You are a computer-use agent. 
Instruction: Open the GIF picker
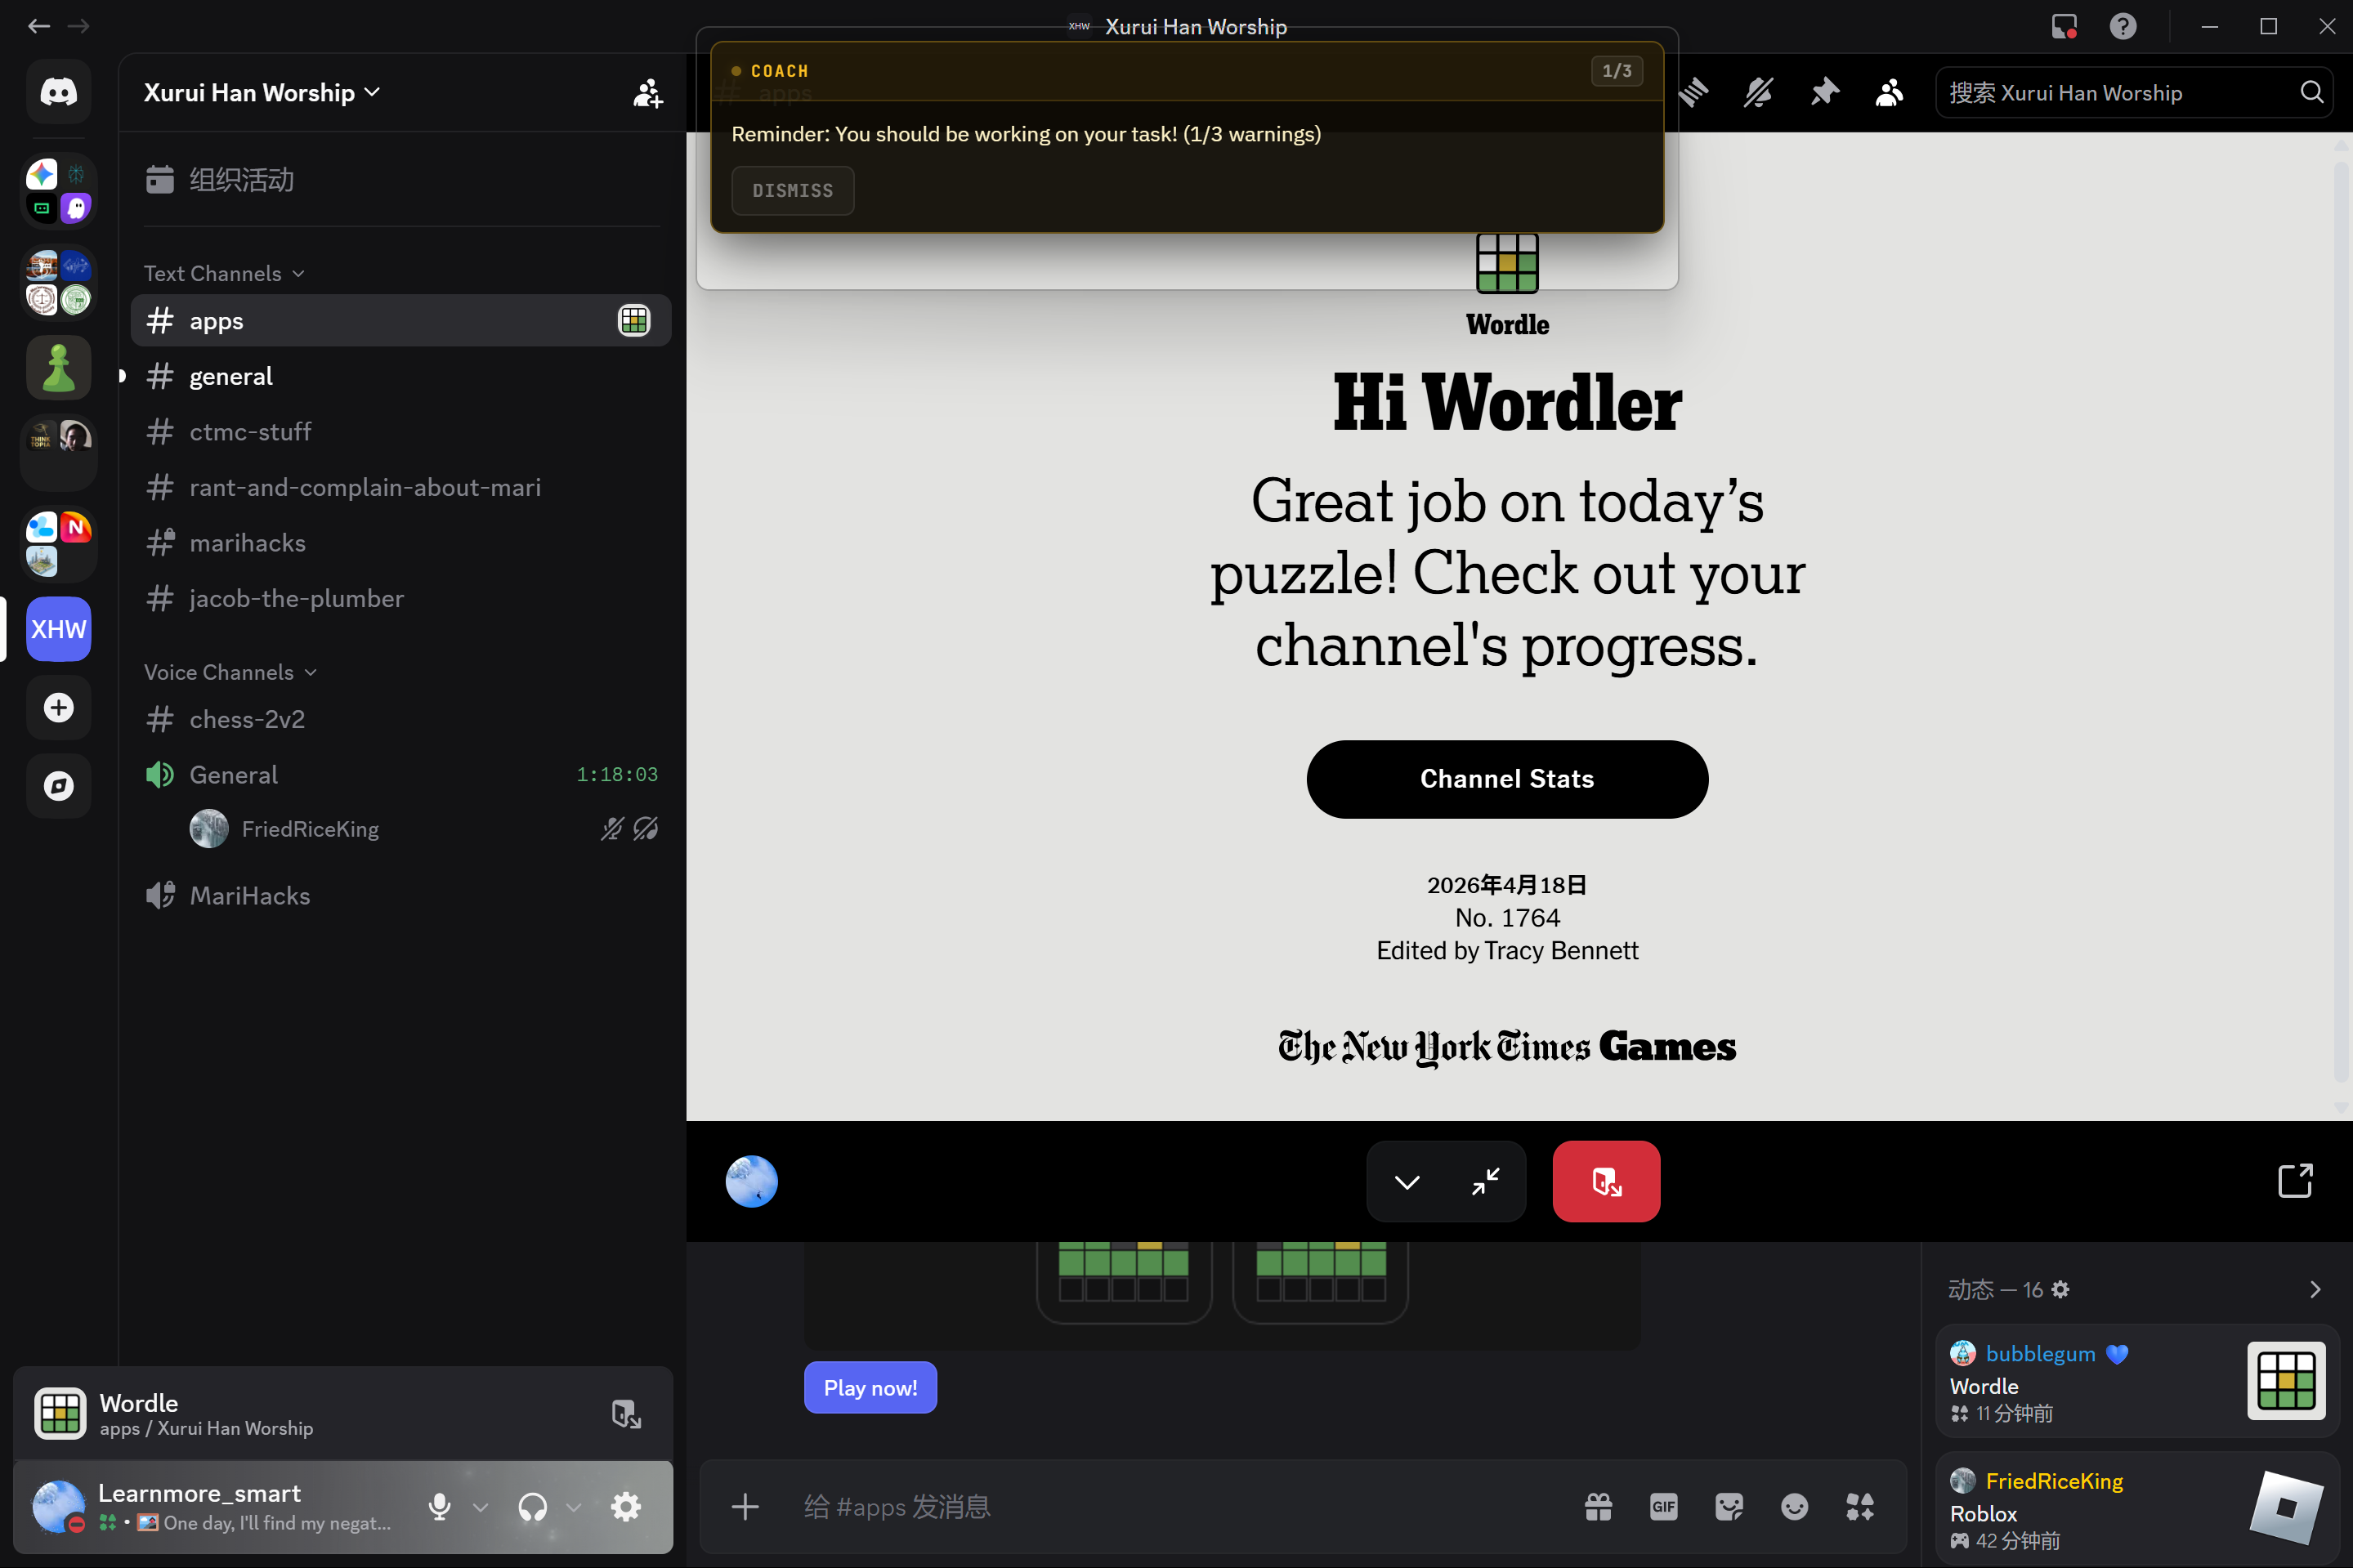click(x=1663, y=1506)
